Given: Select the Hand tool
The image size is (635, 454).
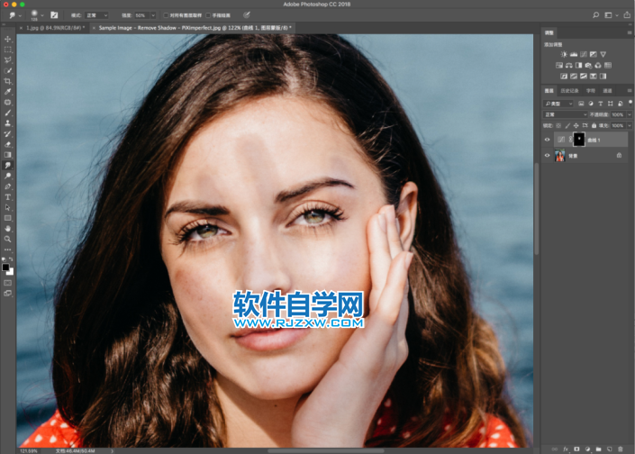Looking at the screenshot, I should tap(8, 229).
